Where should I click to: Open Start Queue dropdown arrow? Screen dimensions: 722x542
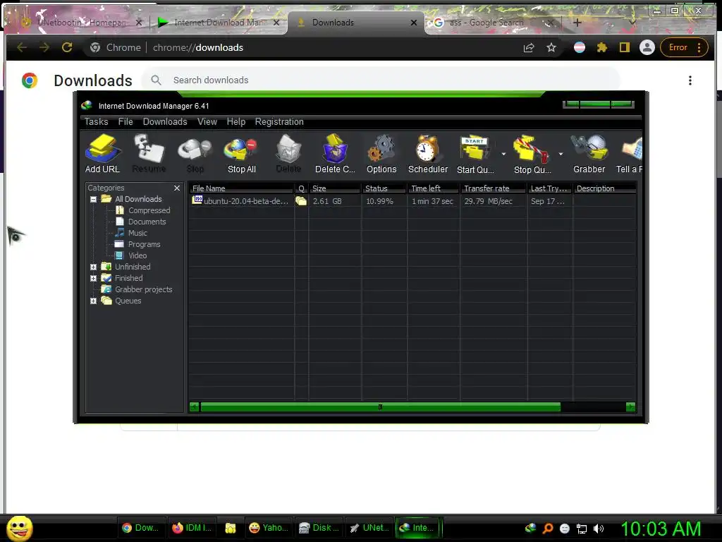pyautogui.click(x=503, y=154)
